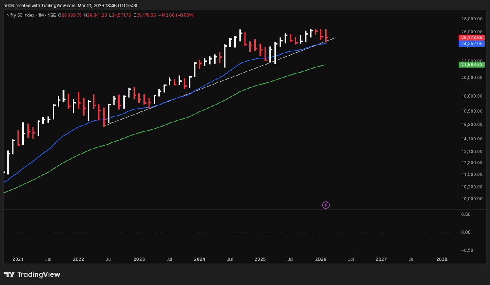The image size is (490, 285).
Task: Click the TradingView logo
Action: click(32, 274)
